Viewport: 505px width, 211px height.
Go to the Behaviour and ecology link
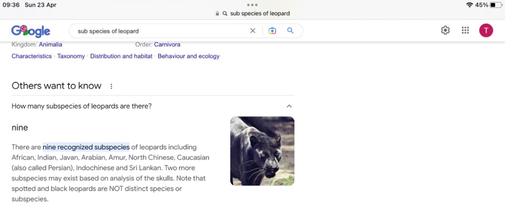coord(188,57)
